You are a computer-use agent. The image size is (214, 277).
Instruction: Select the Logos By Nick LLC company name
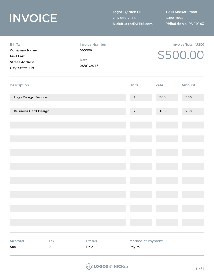point(128,12)
